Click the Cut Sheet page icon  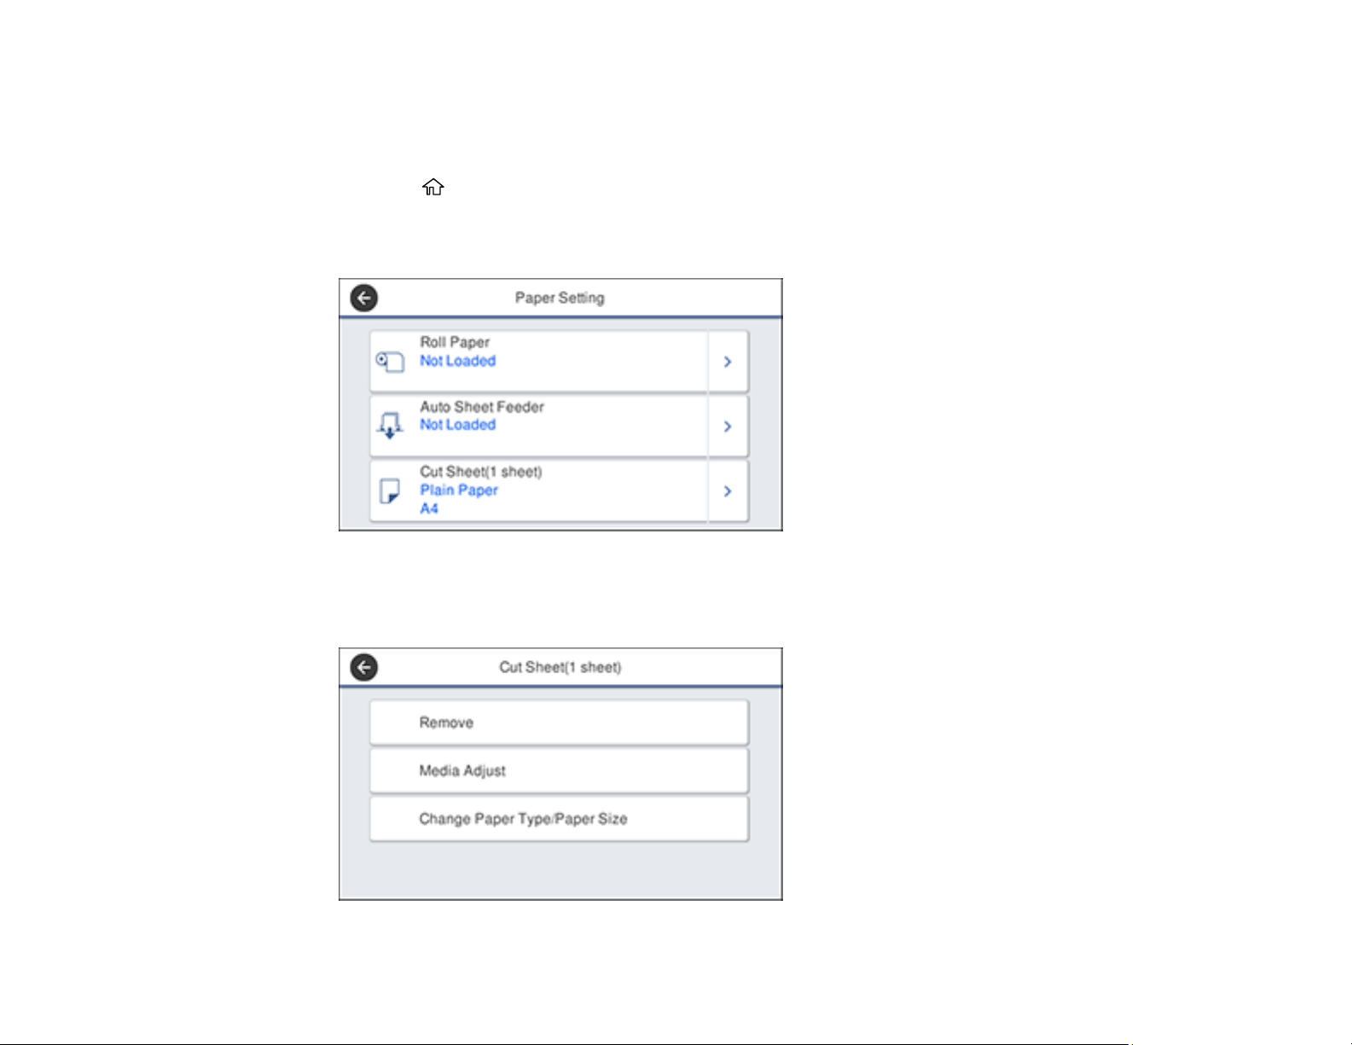tap(390, 491)
